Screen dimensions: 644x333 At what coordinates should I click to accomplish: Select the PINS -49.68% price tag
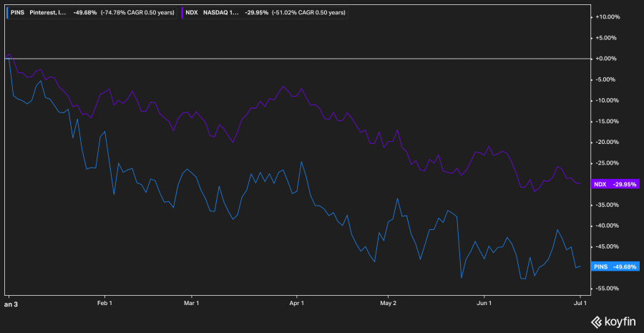click(x=615, y=267)
